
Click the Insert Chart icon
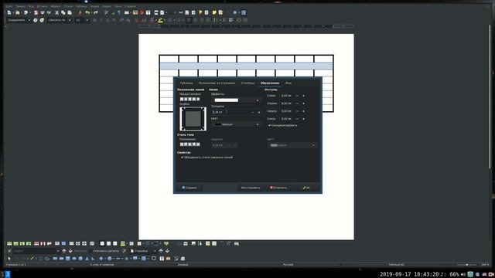tap(142, 12)
